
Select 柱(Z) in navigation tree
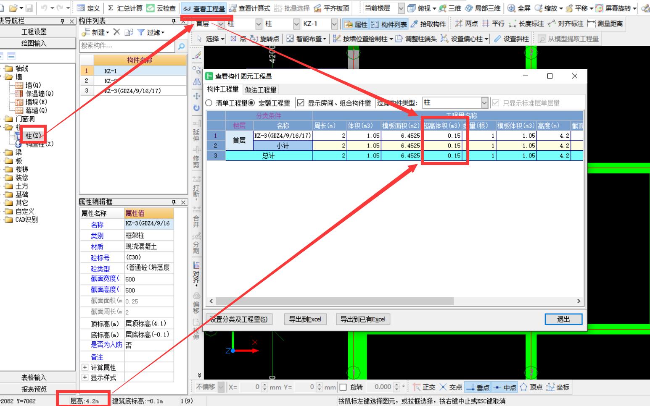point(34,135)
